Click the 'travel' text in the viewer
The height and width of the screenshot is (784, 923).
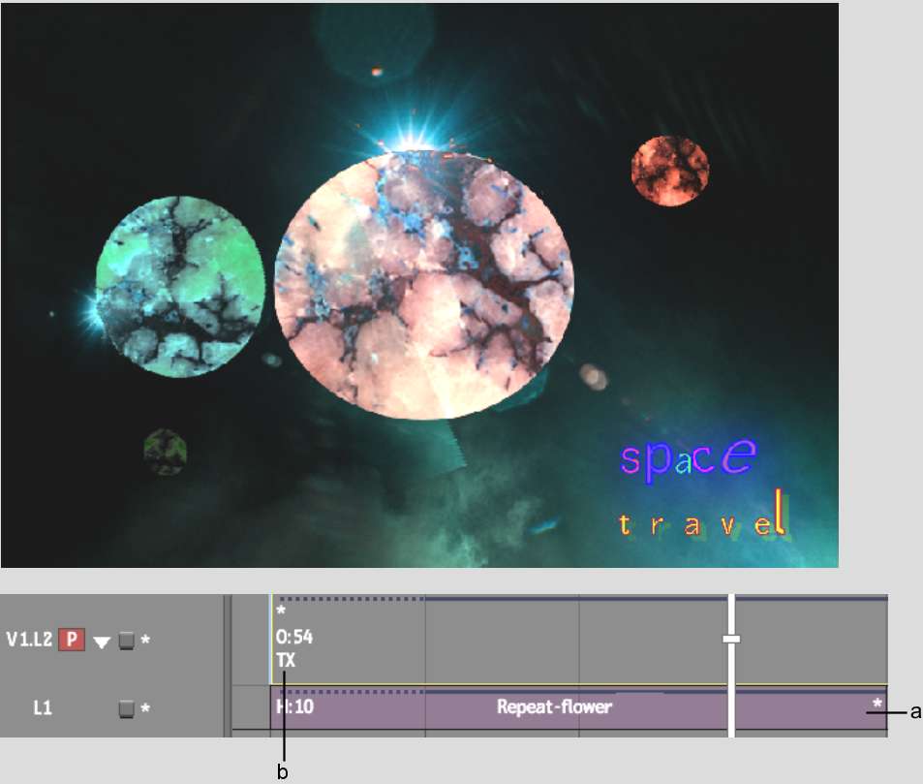point(701,525)
